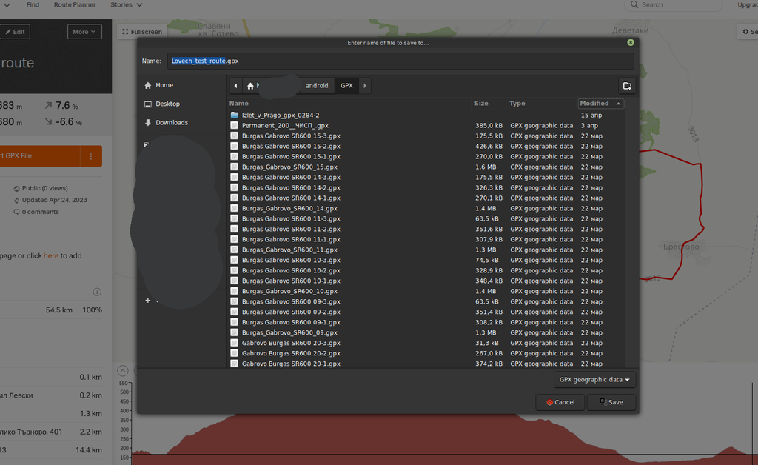Open Downloads in the sidebar
Image resolution: width=758 pixels, height=465 pixels.
tap(171, 123)
